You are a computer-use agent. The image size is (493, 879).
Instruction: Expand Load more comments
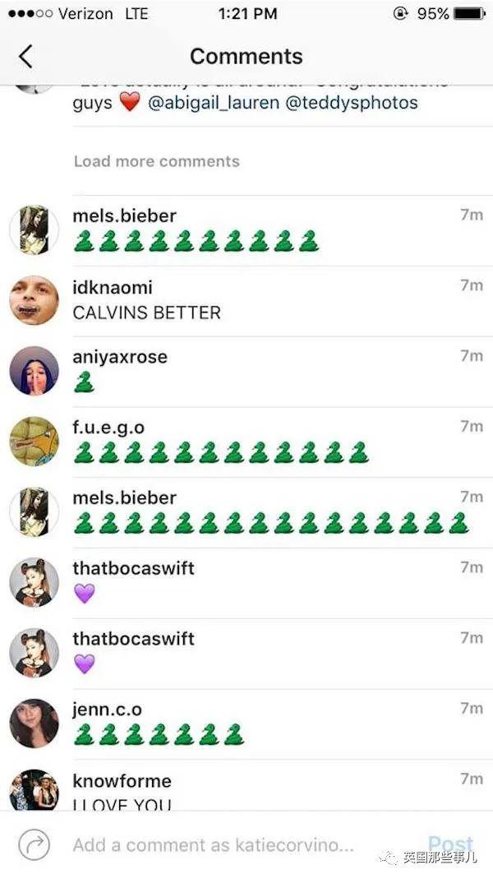point(157,161)
